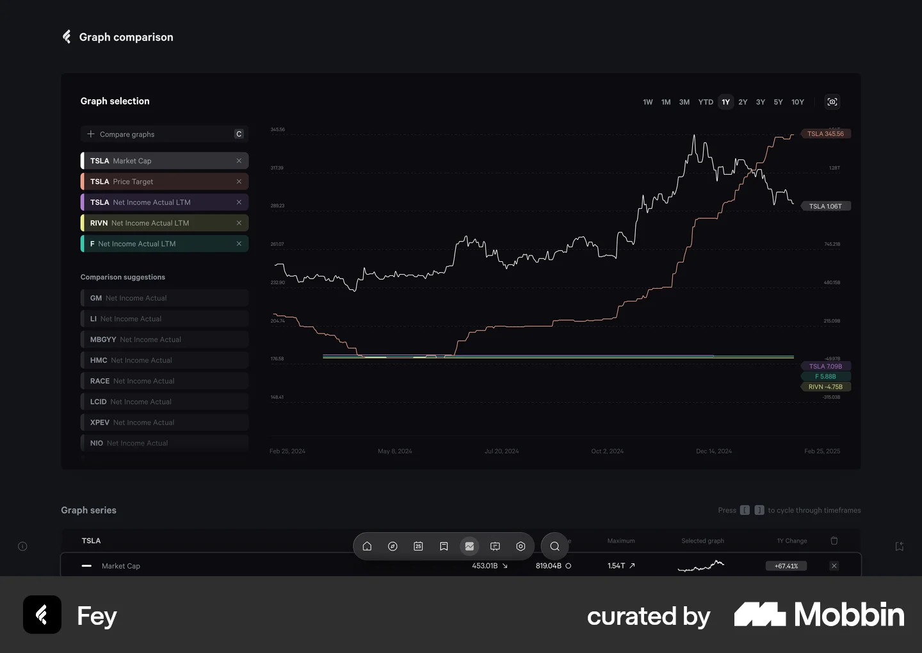
Task: Select the 1W timeframe
Action: (648, 102)
